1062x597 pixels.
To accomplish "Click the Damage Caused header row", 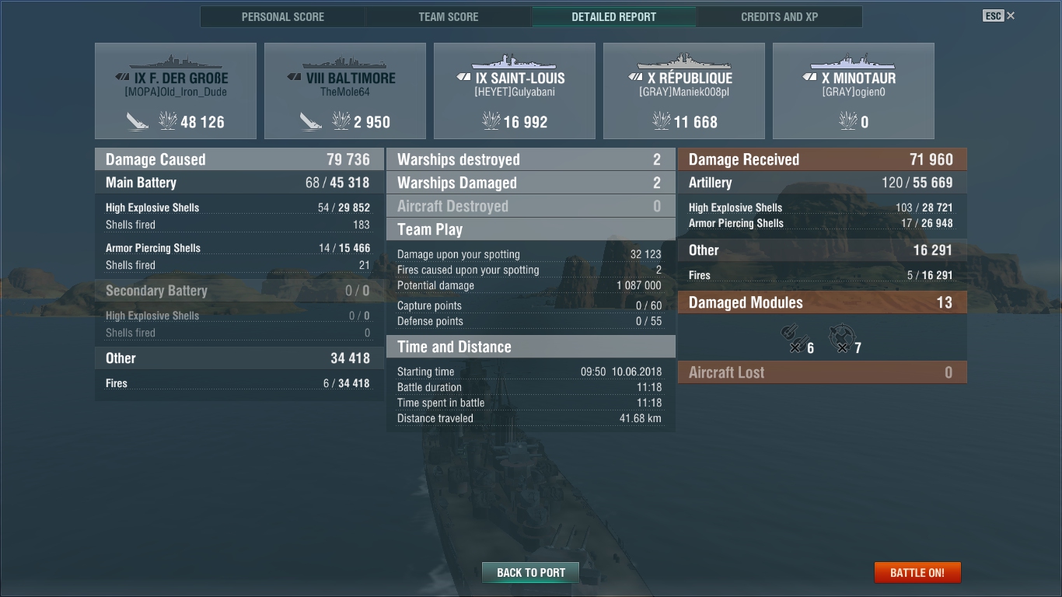I will pos(239,159).
